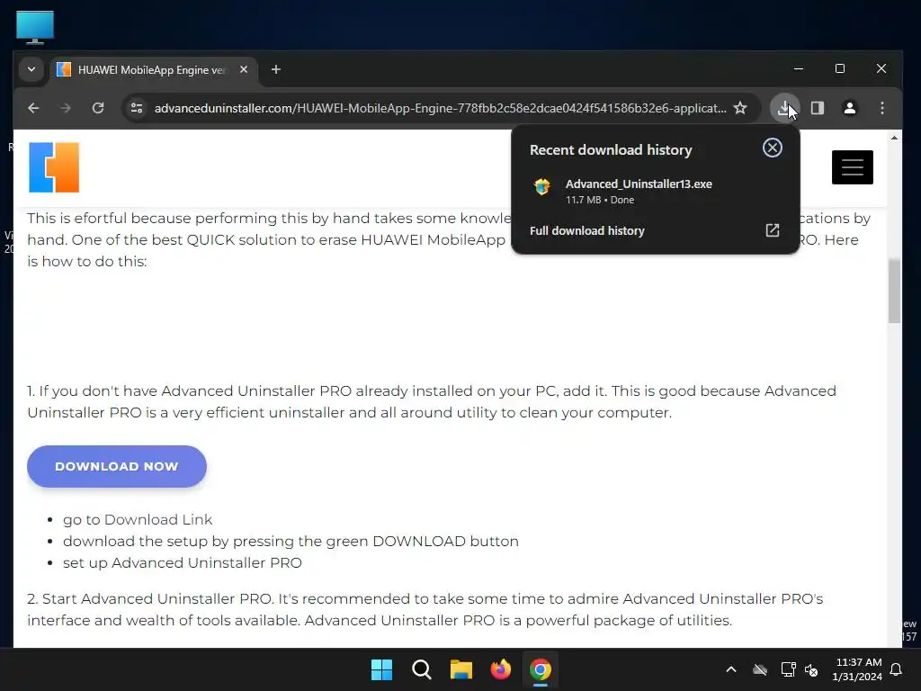
Task: Click the external link icon for full history
Action: pyautogui.click(x=773, y=230)
